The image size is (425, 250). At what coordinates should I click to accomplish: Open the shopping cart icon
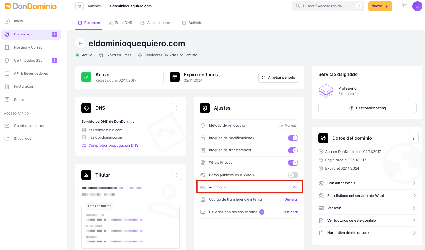[404, 6]
